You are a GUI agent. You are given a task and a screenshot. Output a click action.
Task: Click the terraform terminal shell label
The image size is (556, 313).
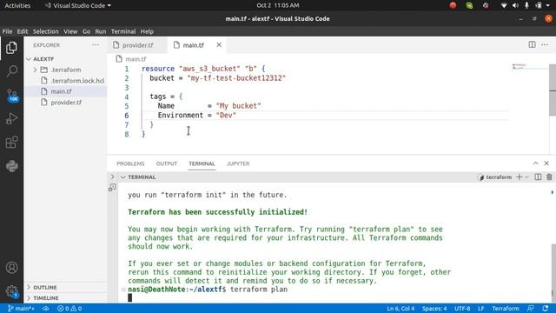pos(495,177)
